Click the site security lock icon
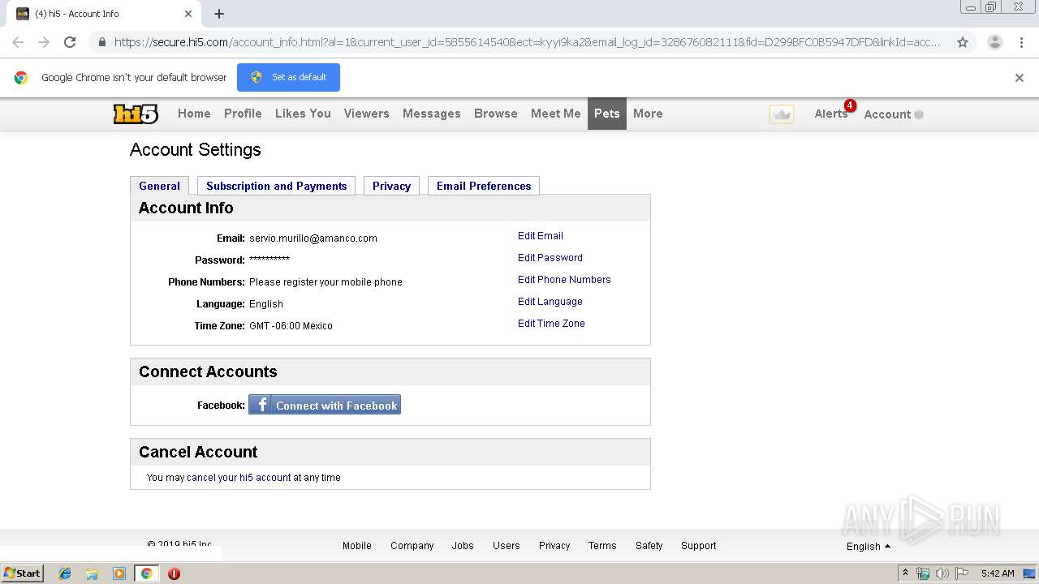The image size is (1039, 584). click(x=101, y=42)
